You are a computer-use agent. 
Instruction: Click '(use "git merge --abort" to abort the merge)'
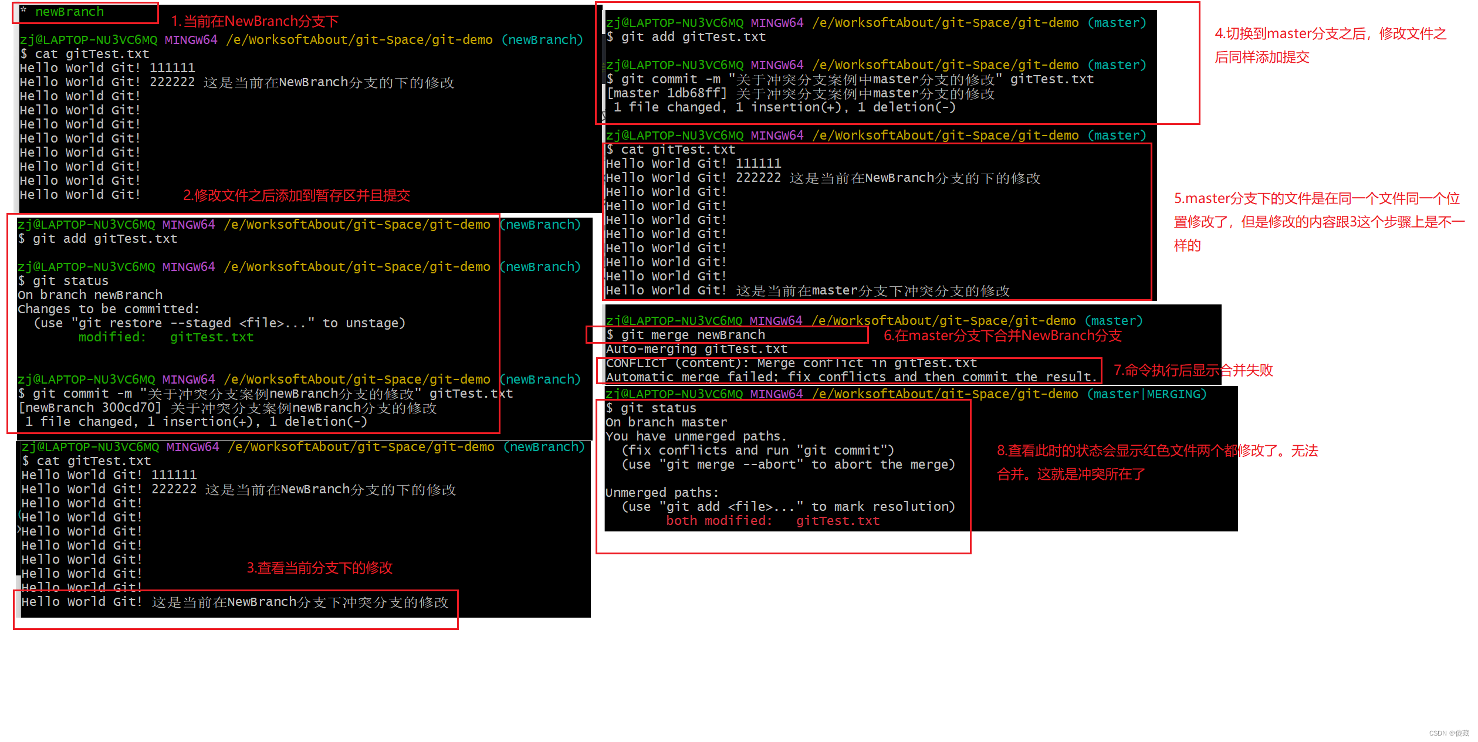click(789, 465)
